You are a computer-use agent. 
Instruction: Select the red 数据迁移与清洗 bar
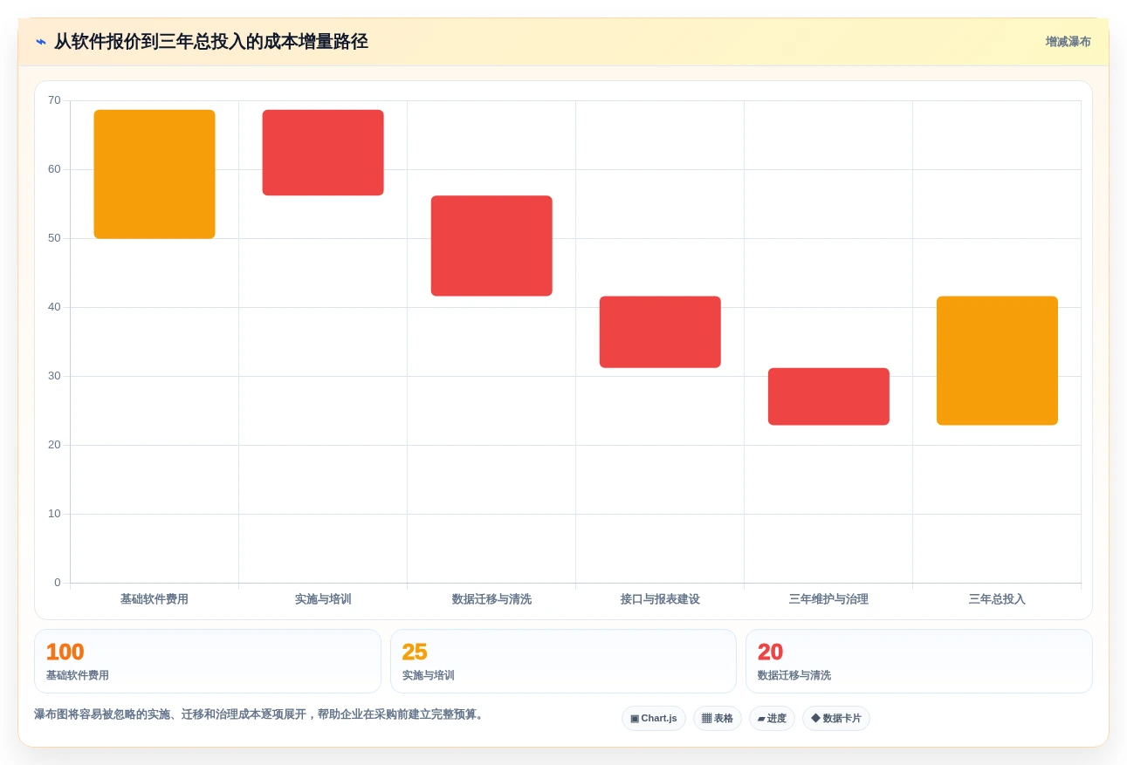(x=491, y=246)
